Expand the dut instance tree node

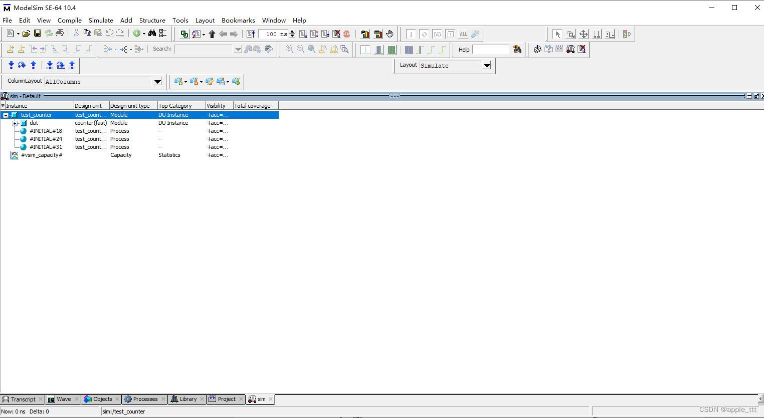tap(15, 123)
